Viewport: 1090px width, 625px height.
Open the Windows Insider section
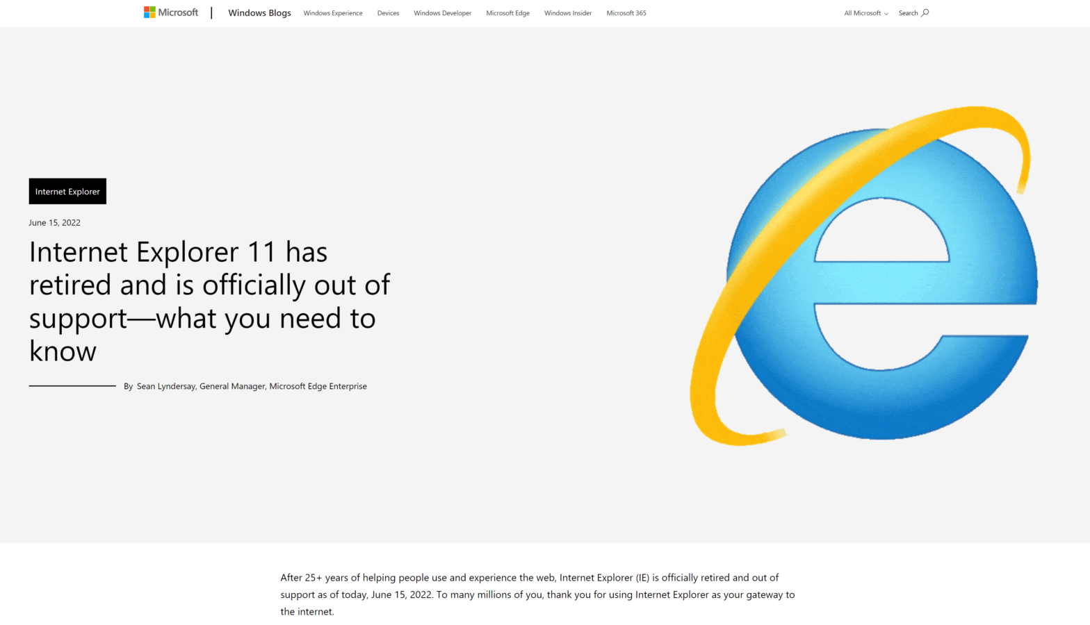(568, 13)
